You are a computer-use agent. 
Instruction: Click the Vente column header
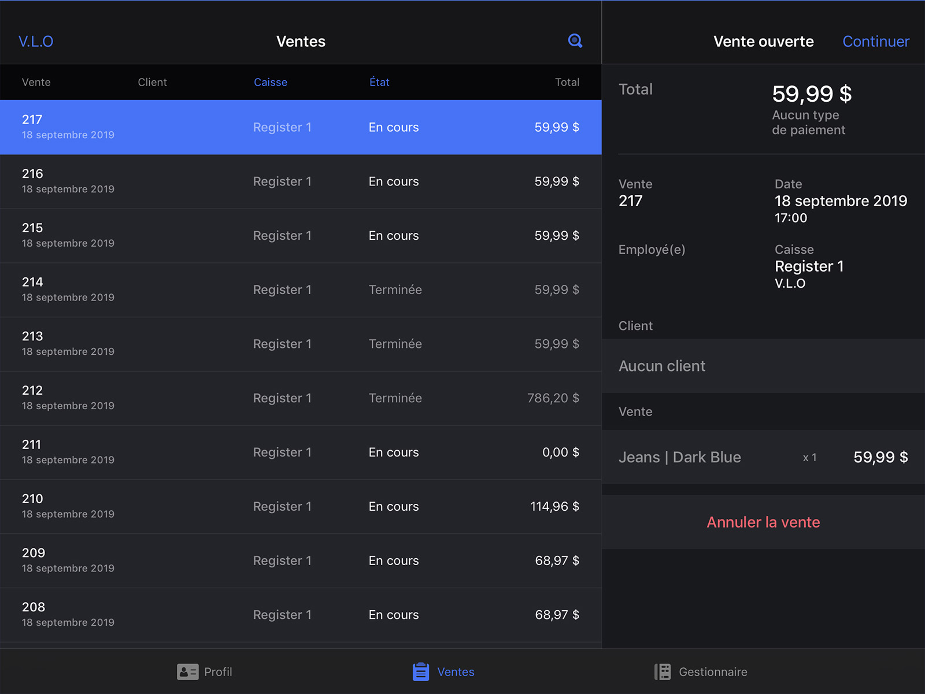36,82
